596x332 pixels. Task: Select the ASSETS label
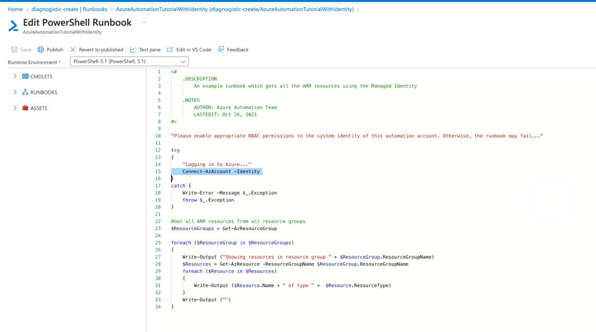[x=38, y=108]
